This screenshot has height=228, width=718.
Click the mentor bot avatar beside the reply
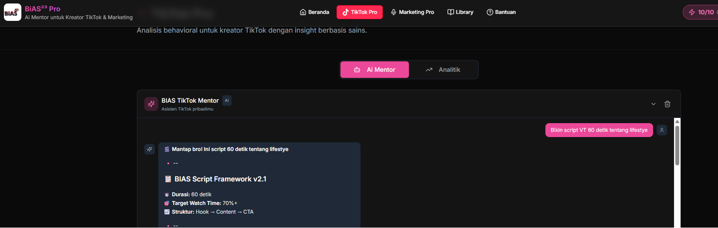pyautogui.click(x=150, y=149)
